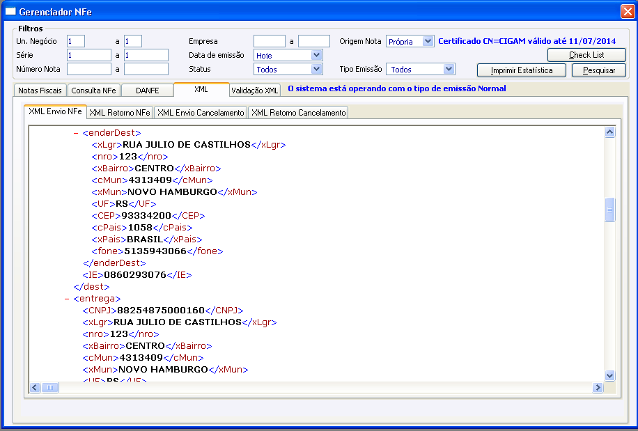Click the Pesquisar button
Screen dimensions: 638x431
[x=598, y=70]
